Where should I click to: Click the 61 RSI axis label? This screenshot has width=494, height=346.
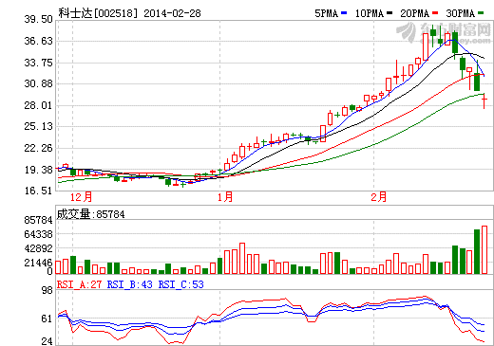coord(47,319)
